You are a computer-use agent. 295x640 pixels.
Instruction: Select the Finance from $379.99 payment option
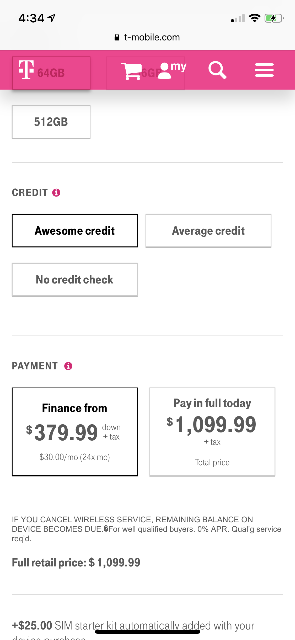click(75, 432)
